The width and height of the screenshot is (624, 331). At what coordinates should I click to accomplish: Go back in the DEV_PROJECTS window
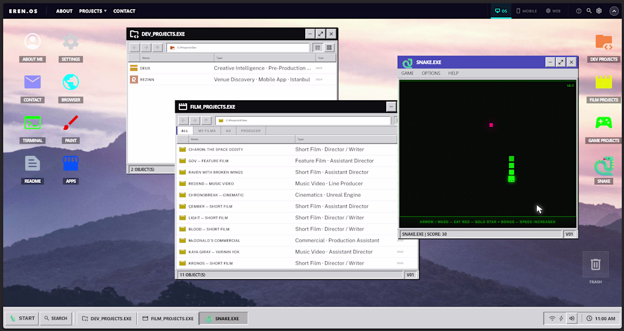(x=135, y=48)
